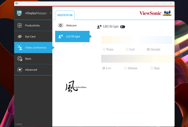Select the Daylight radio button
The width and height of the screenshot is (188, 127).
(148, 49)
